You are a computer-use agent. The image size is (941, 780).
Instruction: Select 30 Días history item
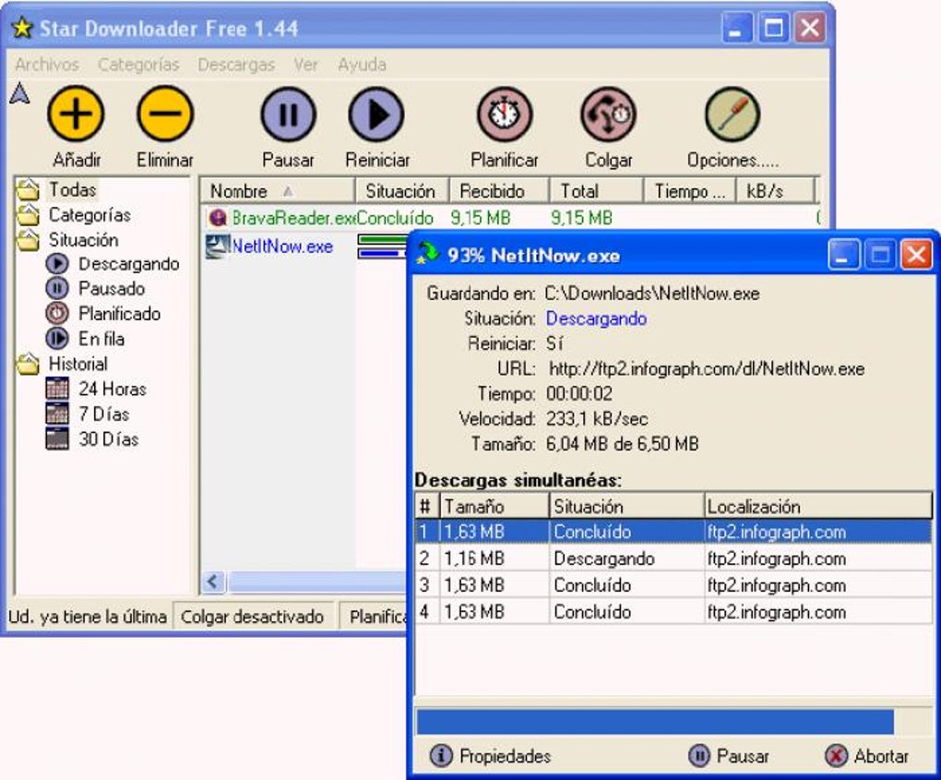tap(108, 438)
